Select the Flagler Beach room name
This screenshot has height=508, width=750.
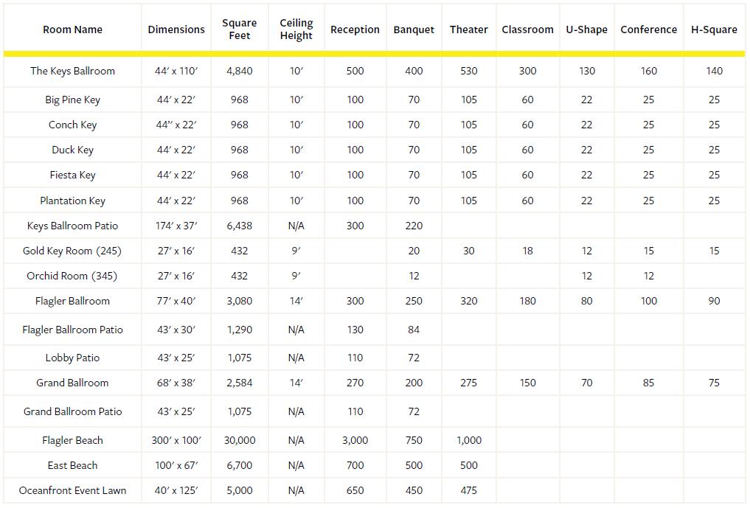point(73,440)
